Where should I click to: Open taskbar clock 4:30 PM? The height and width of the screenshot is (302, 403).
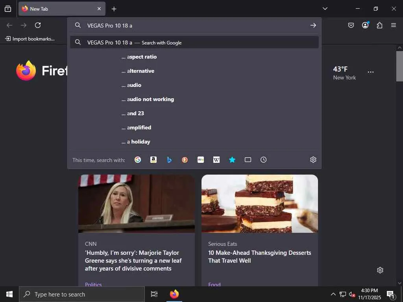pos(370,294)
